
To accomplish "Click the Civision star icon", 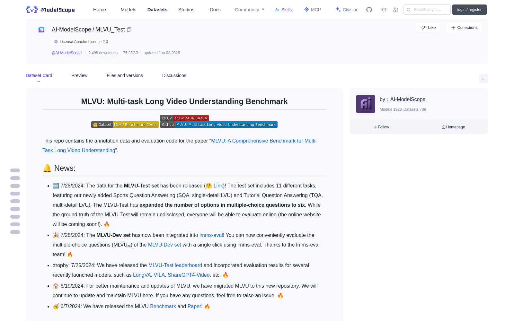I will point(338,10).
